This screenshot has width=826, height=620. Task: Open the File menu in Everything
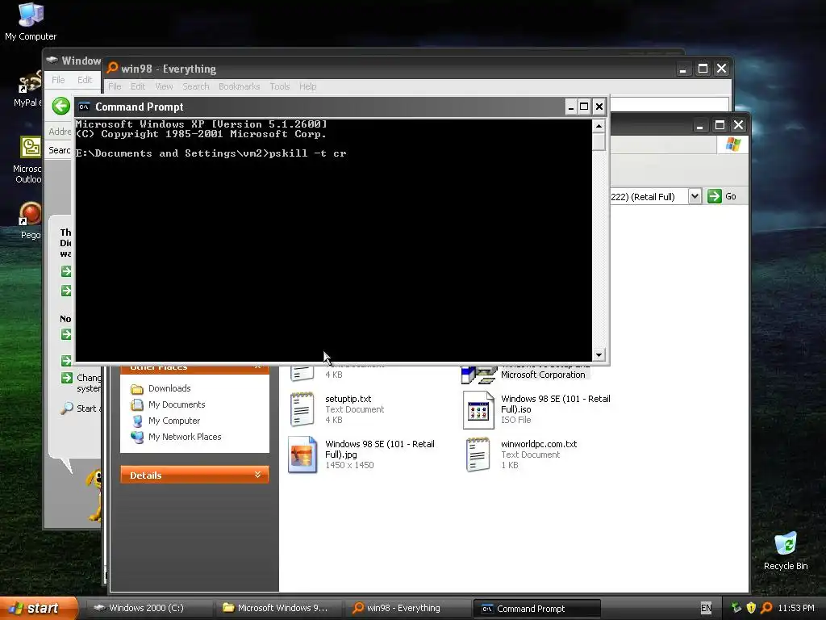tap(115, 86)
